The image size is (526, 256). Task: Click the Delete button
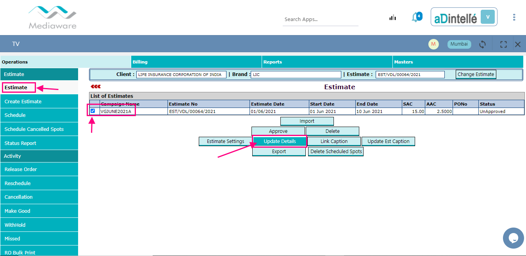click(x=332, y=131)
